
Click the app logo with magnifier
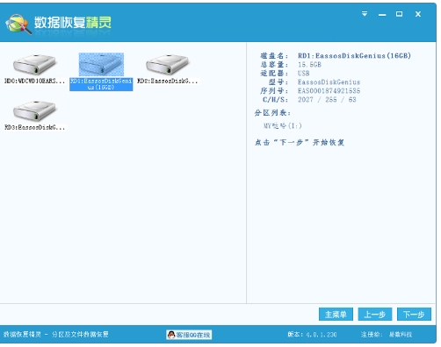point(18,24)
